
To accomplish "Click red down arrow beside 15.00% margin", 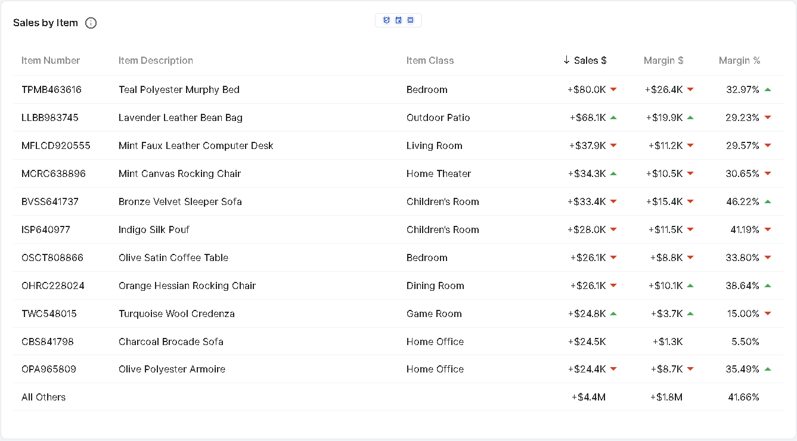I will [x=768, y=313].
